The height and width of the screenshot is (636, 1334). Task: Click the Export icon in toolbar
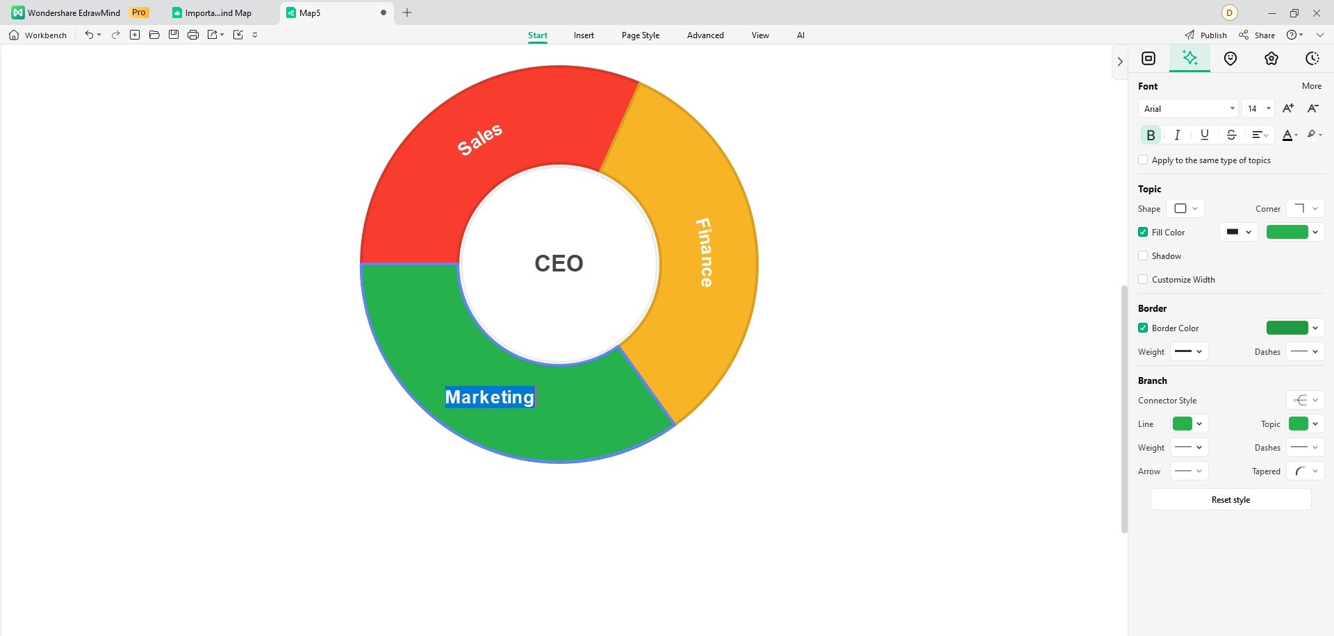pos(213,35)
